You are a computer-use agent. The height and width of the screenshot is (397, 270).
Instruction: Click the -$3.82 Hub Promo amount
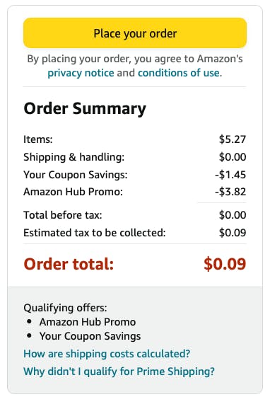pyautogui.click(x=230, y=192)
